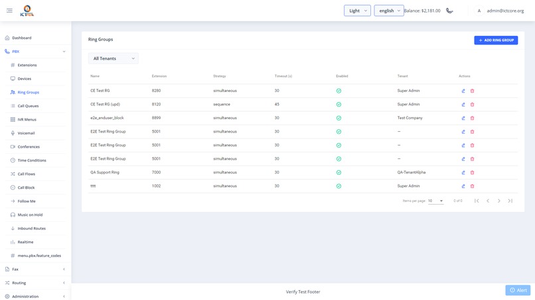
Task: Select Ring Groups in the sidebar
Action: click(x=29, y=92)
